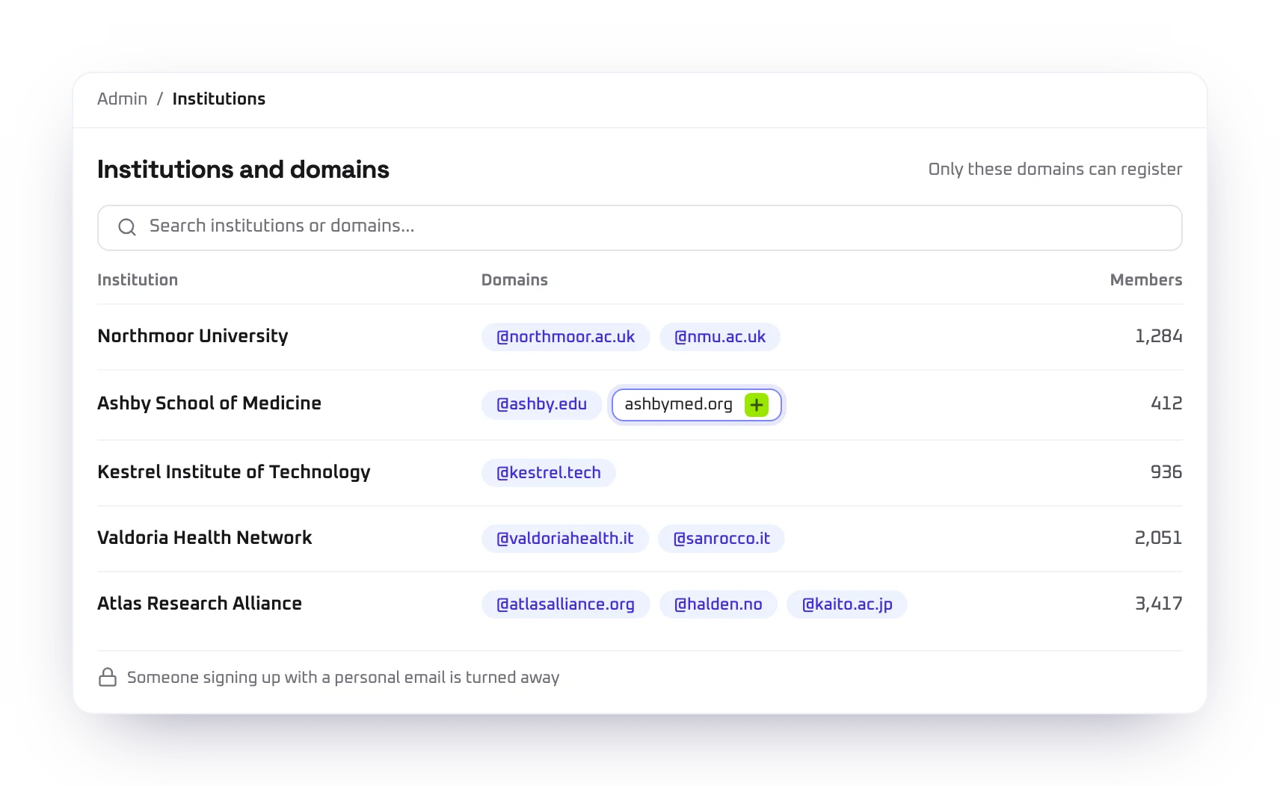Select the @nmu.ac.uk domain chip
The width and height of the screenshot is (1280, 786).
pyautogui.click(x=720, y=337)
